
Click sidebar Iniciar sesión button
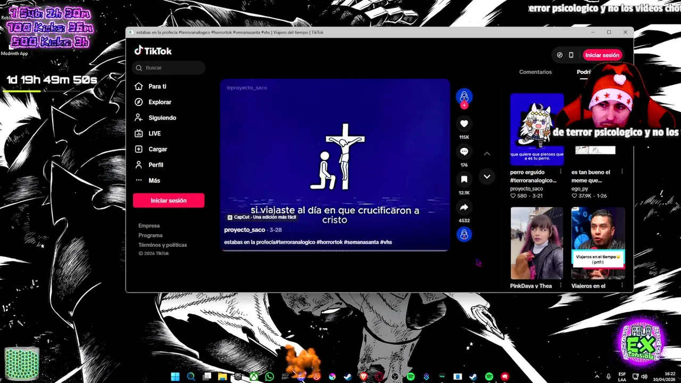click(x=169, y=201)
